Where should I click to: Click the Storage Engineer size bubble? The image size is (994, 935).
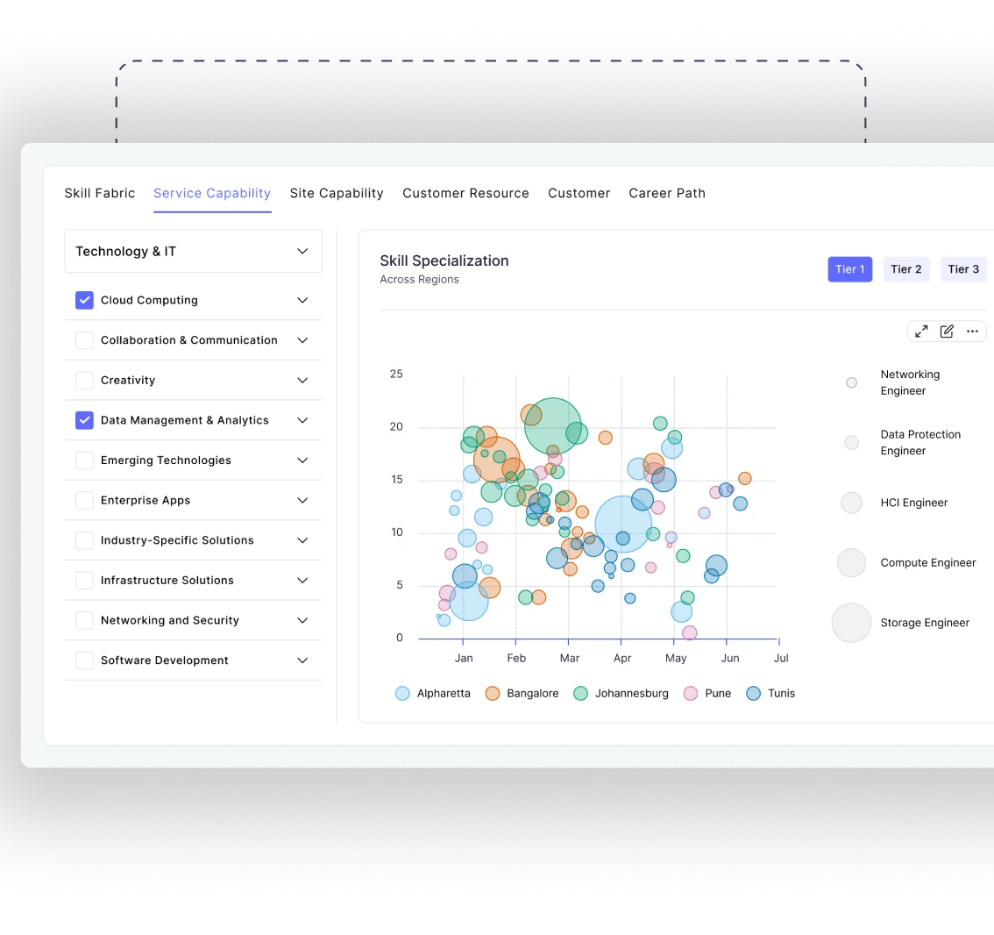pyautogui.click(x=851, y=622)
